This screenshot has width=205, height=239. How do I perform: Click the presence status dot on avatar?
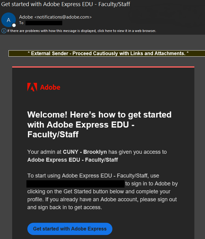click(x=14, y=25)
